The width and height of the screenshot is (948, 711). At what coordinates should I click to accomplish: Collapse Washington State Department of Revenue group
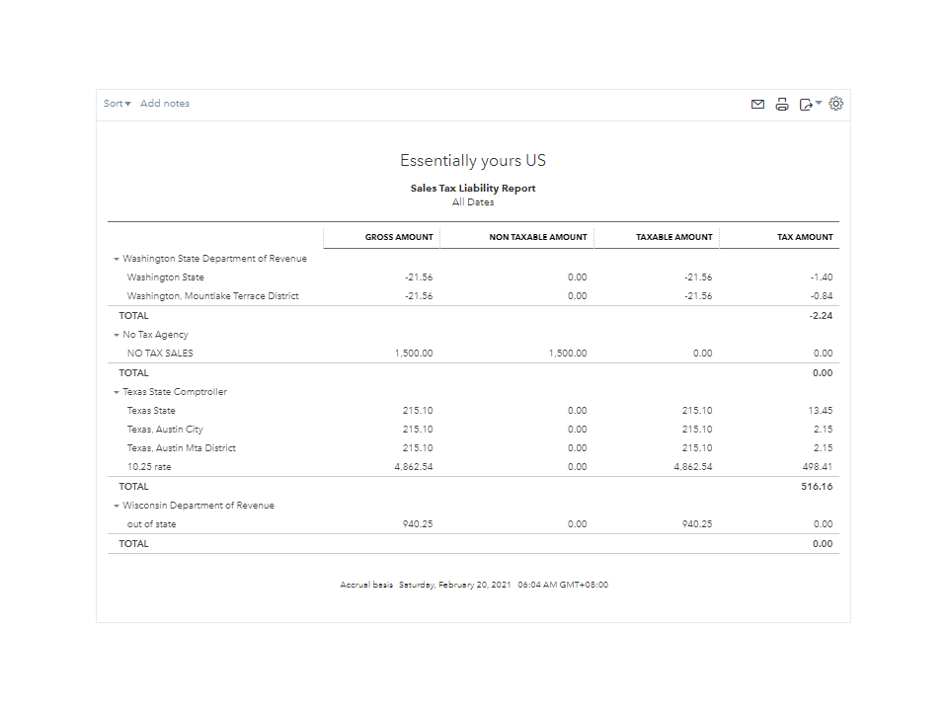click(x=117, y=259)
